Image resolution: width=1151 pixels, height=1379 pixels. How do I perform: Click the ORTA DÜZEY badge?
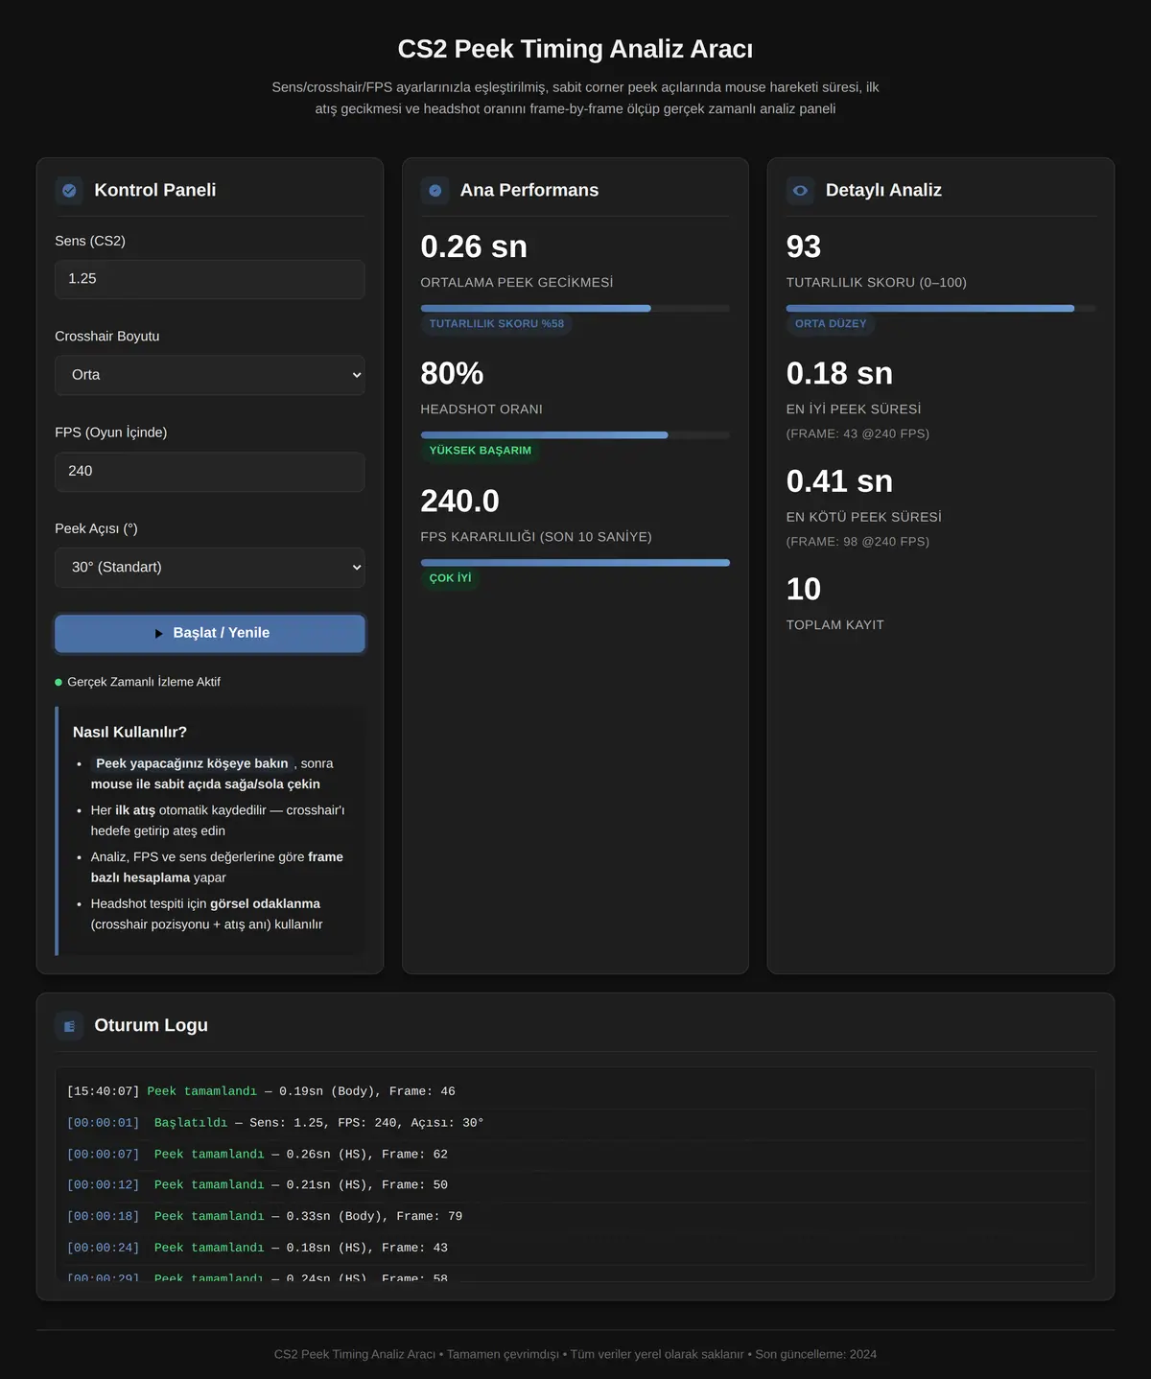click(831, 324)
